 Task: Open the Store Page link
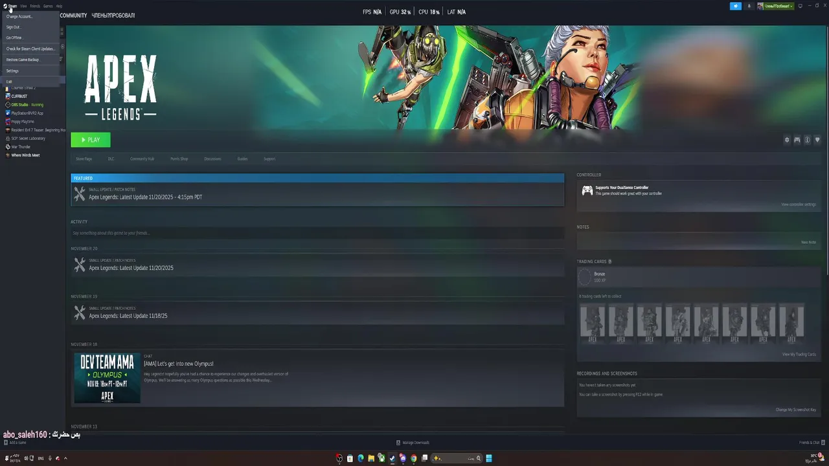click(84, 159)
